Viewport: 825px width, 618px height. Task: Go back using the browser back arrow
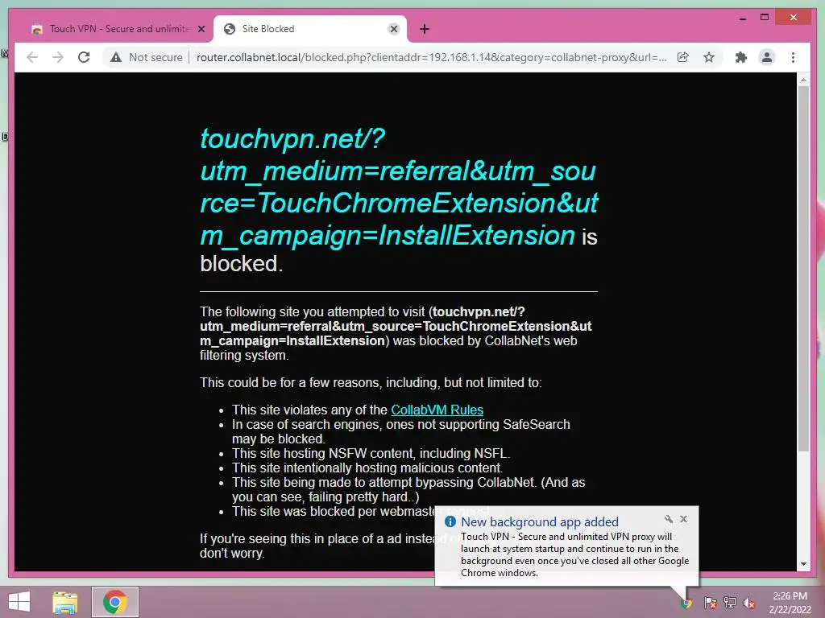tap(32, 57)
